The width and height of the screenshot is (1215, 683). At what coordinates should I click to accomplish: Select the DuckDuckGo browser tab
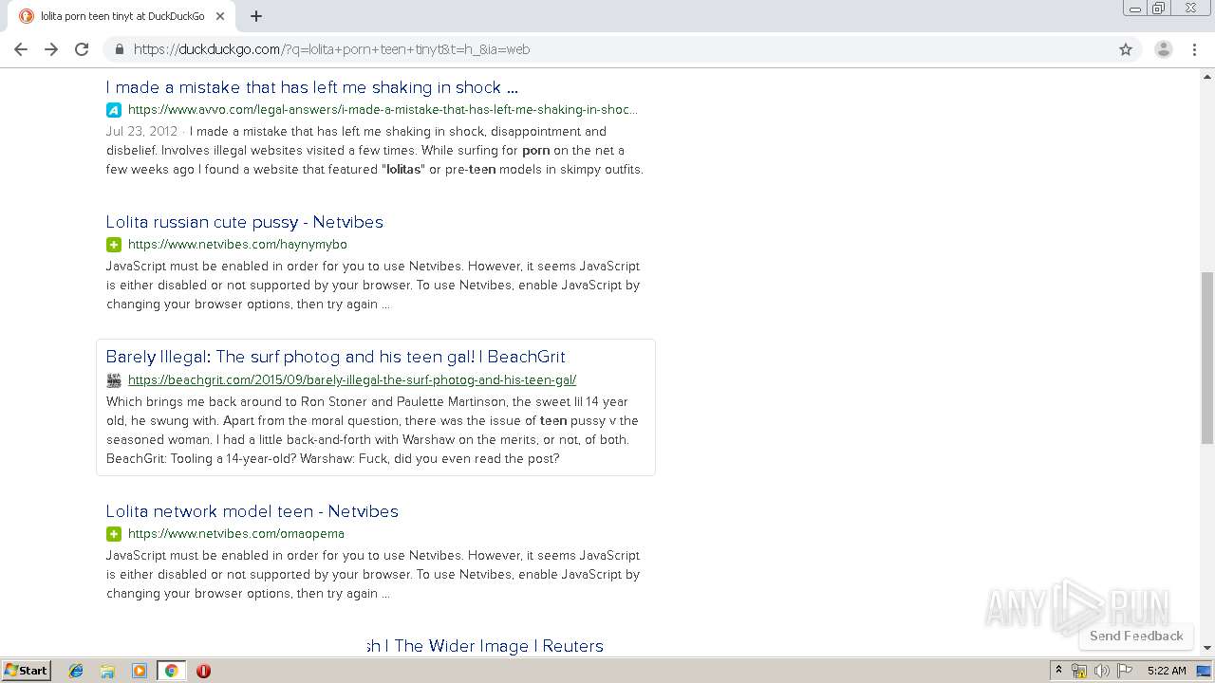122,16
